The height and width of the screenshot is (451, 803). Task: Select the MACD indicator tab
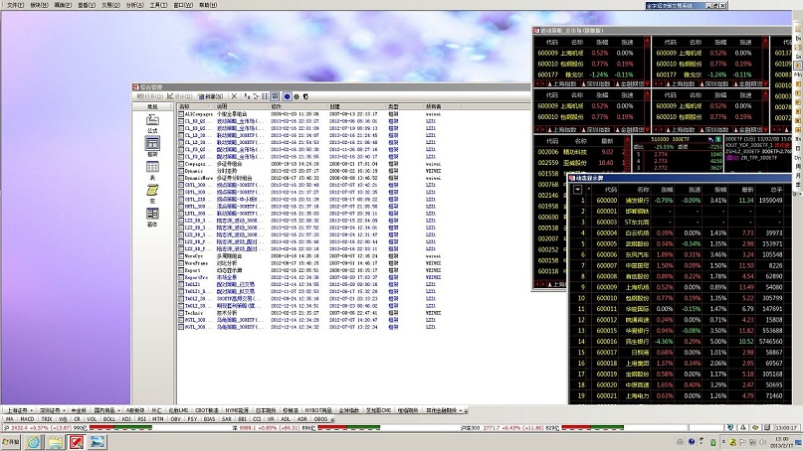coord(27,419)
